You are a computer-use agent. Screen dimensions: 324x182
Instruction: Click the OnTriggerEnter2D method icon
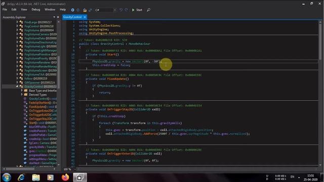25,111
